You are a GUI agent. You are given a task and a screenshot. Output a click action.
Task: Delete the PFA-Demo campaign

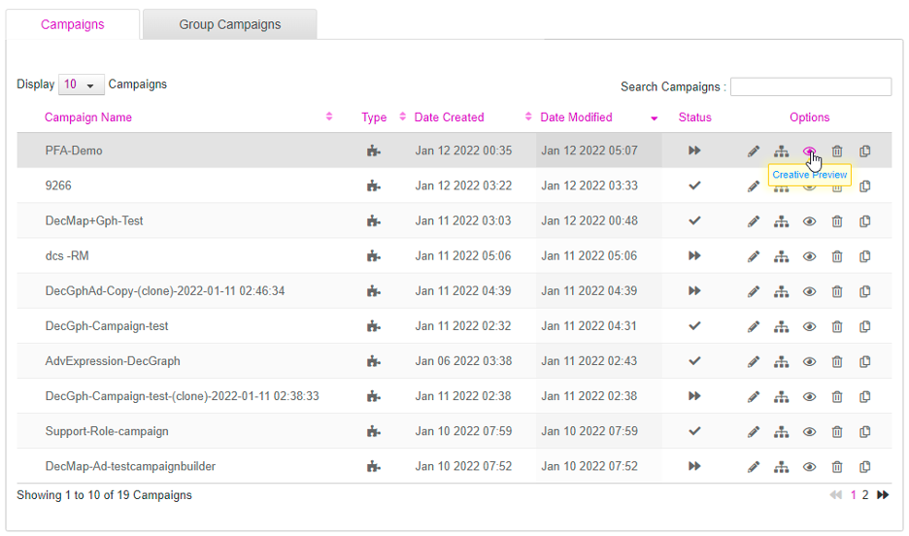click(836, 151)
